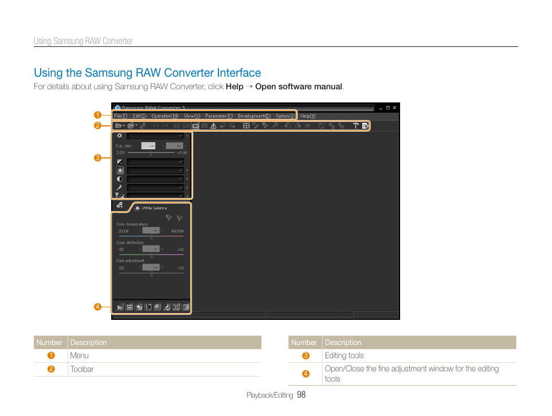Image resolution: width=552 pixels, height=416 pixels.
Task: Select the White balance tab
Action: pyautogui.click(x=151, y=208)
